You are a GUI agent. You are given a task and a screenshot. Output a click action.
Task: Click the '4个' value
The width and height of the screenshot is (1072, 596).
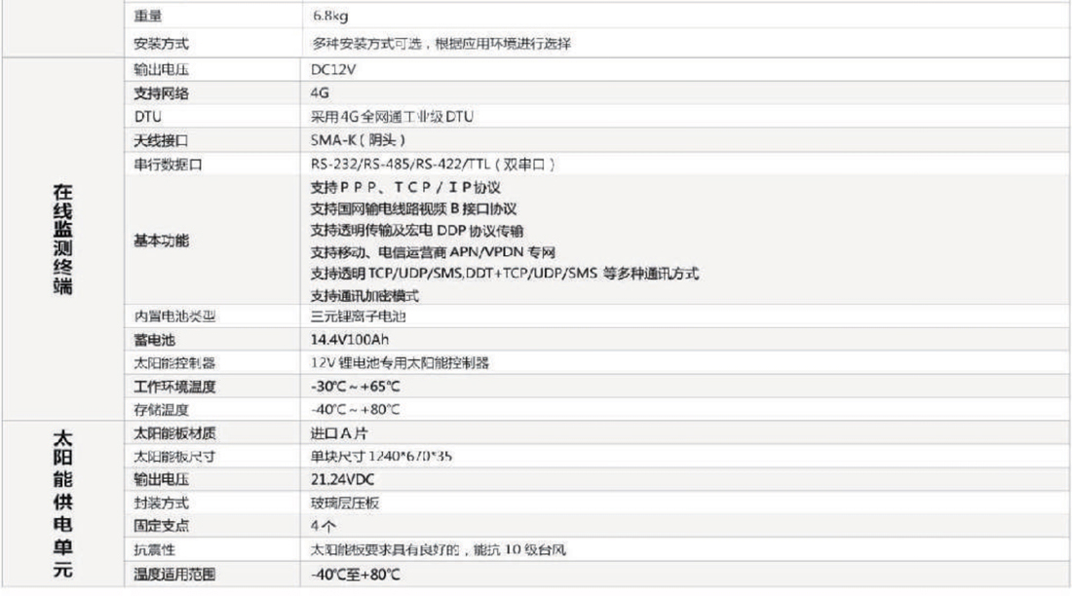coord(324,526)
